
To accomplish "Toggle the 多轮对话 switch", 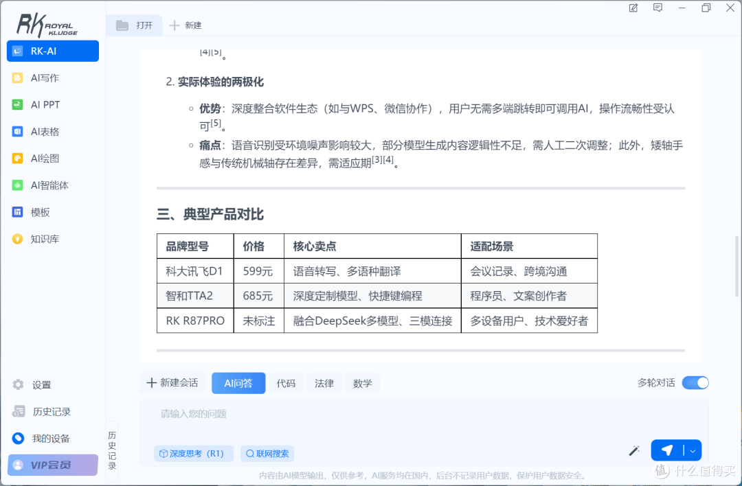I will 695,383.
